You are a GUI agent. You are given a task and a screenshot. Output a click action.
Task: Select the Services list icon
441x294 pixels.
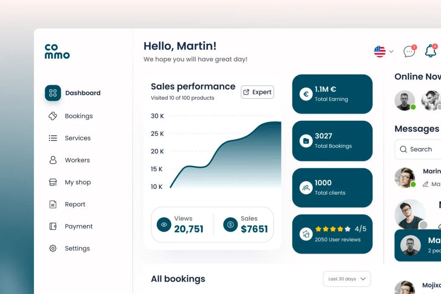(x=53, y=138)
